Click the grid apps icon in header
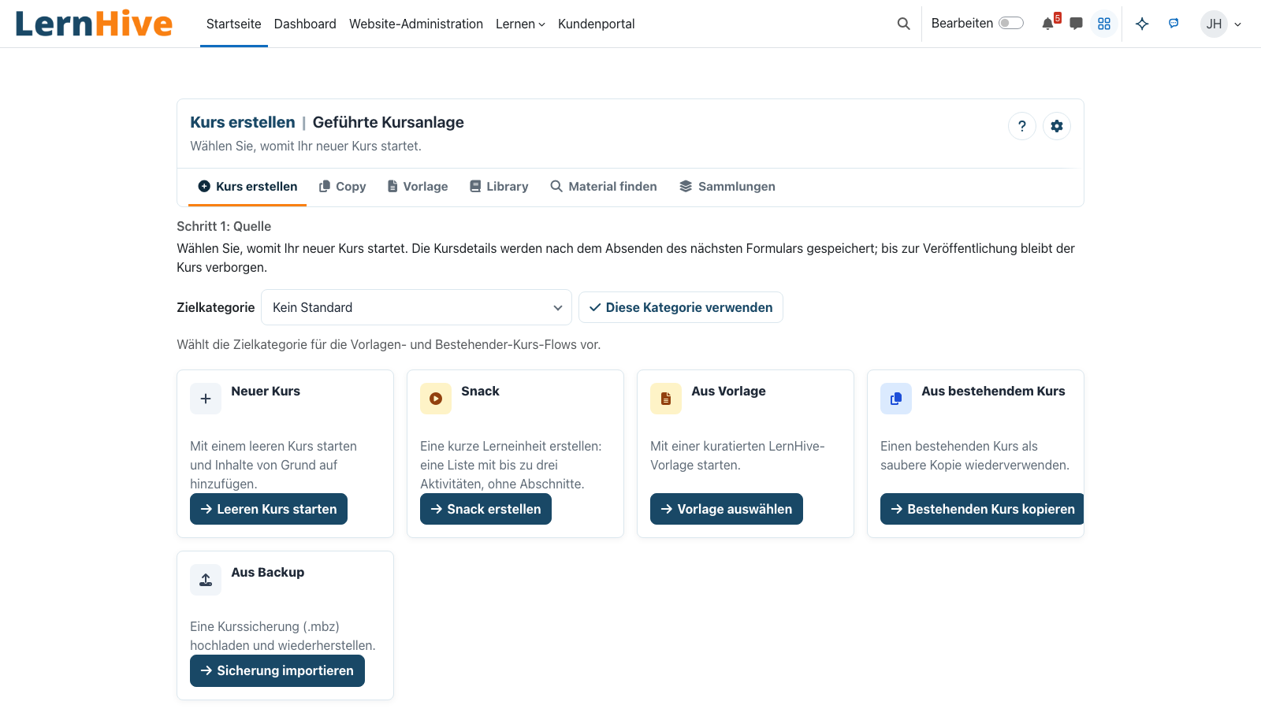The height and width of the screenshot is (709, 1261). (1104, 24)
